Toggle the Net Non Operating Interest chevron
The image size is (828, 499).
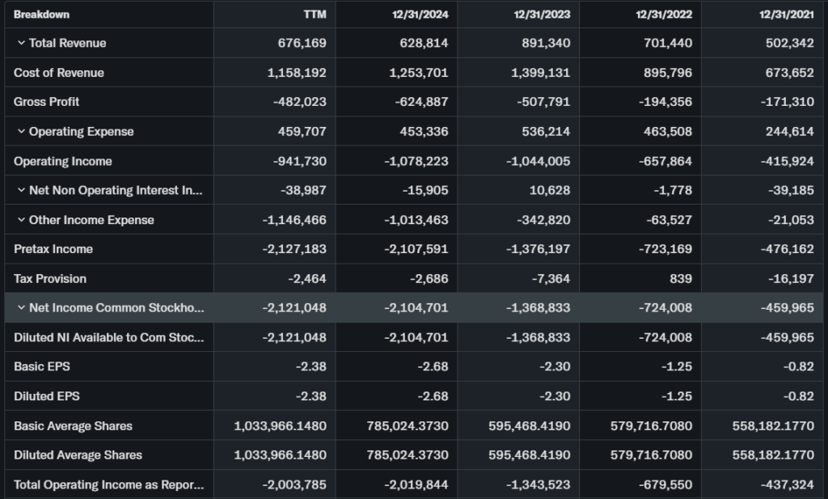tap(21, 190)
